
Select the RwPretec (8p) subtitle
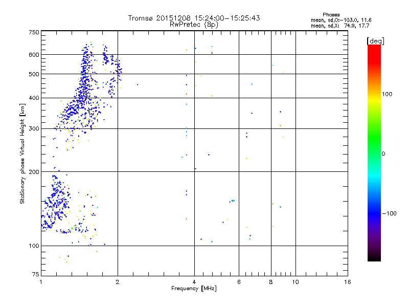tap(194, 25)
